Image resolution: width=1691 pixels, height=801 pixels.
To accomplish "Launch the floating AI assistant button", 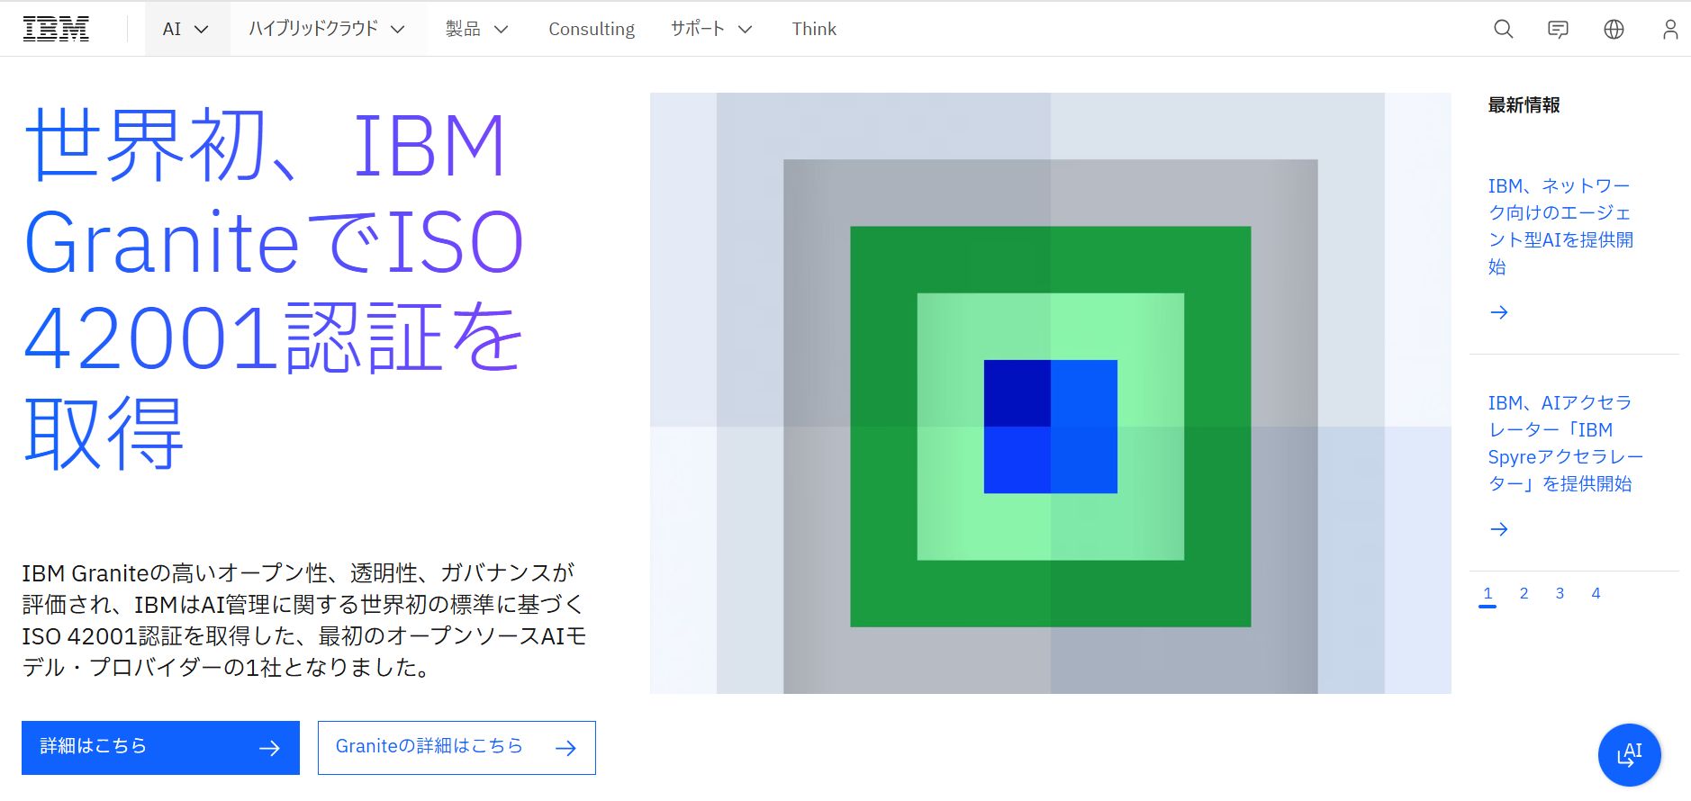I will point(1629,754).
